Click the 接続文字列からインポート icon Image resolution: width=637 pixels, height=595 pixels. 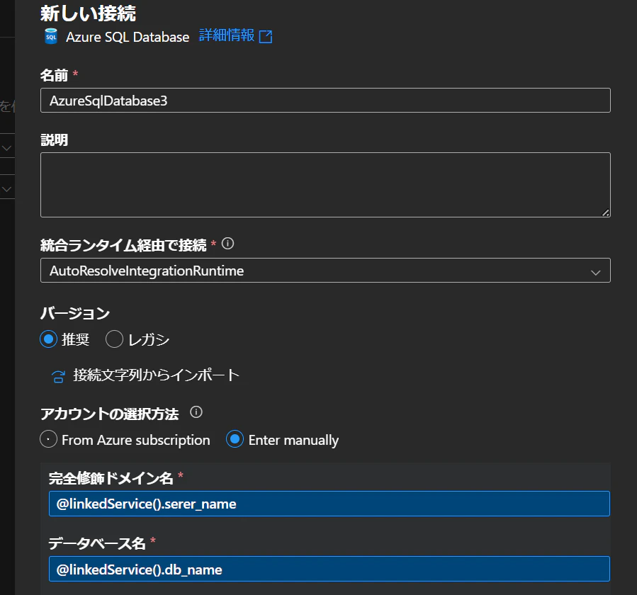[58, 377]
